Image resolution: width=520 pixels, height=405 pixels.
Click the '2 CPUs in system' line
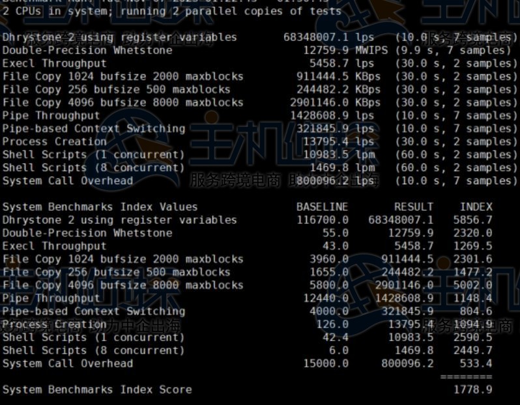pos(172,11)
